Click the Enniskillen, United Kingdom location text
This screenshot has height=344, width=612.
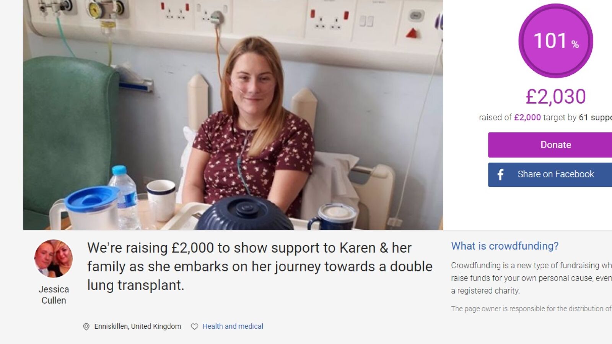click(x=138, y=326)
